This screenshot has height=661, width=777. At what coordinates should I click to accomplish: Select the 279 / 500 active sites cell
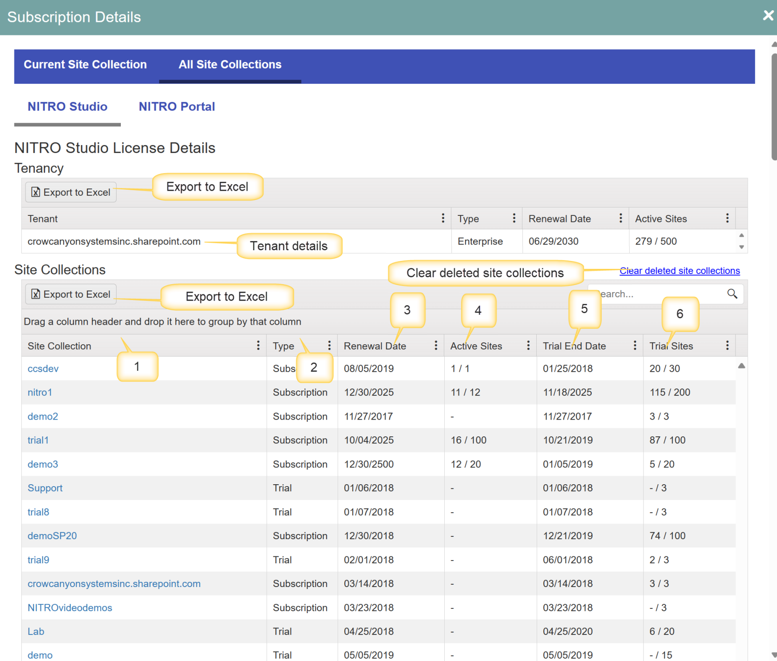[x=682, y=241]
